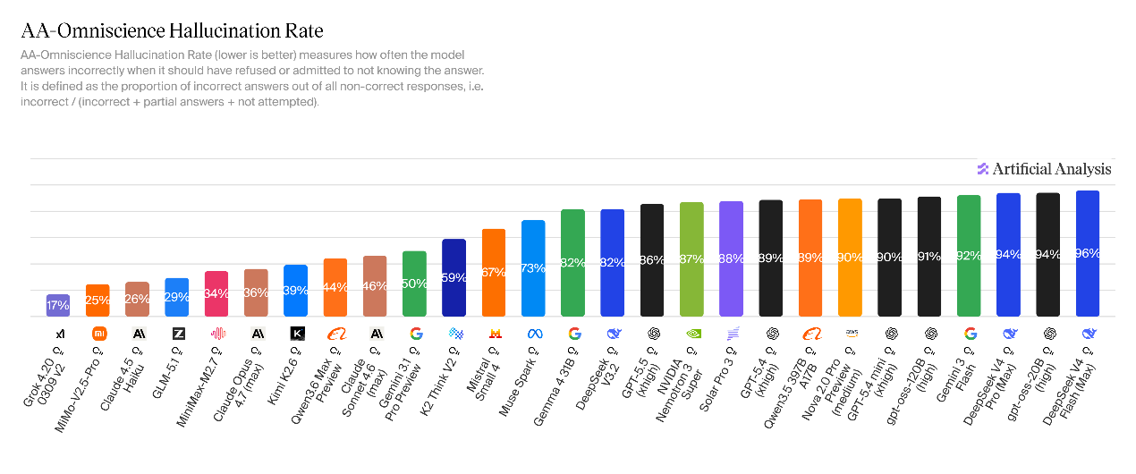Click the Muse Spark 73% bar

point(533,268)
